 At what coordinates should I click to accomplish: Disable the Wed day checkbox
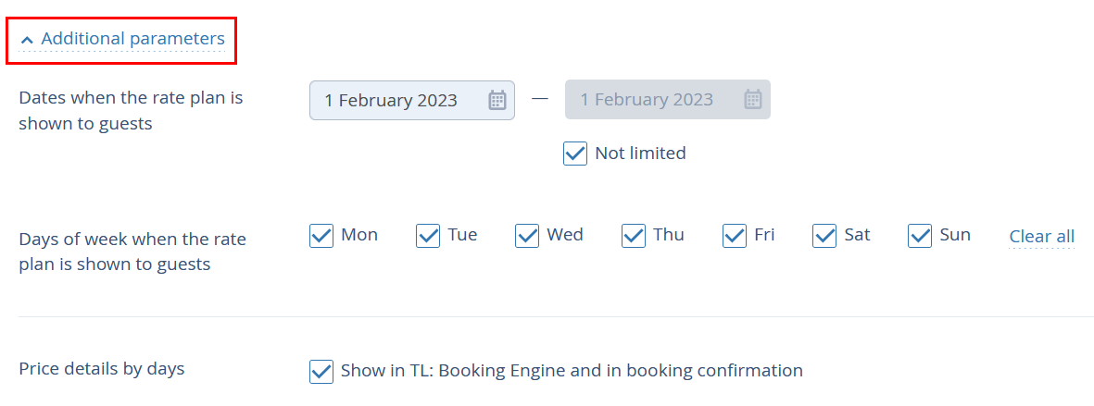pyautogui.click(x=527, y=236)
